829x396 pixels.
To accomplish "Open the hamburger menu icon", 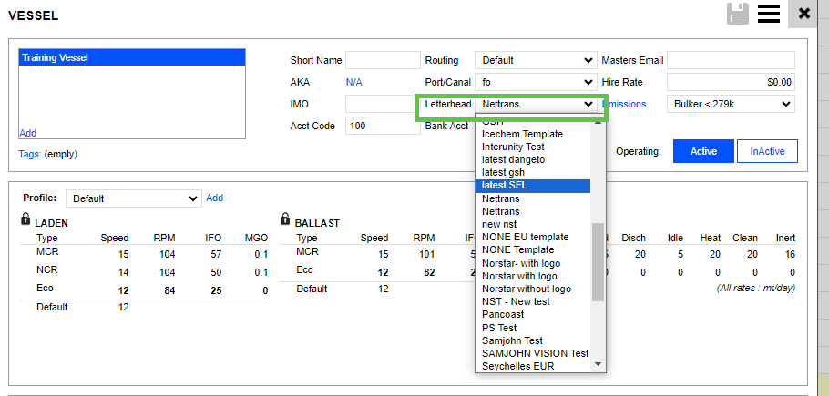I will (769, 13).
